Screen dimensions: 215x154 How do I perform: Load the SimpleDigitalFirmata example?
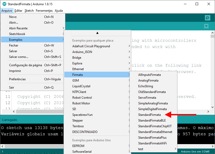[x=153, y=109]
